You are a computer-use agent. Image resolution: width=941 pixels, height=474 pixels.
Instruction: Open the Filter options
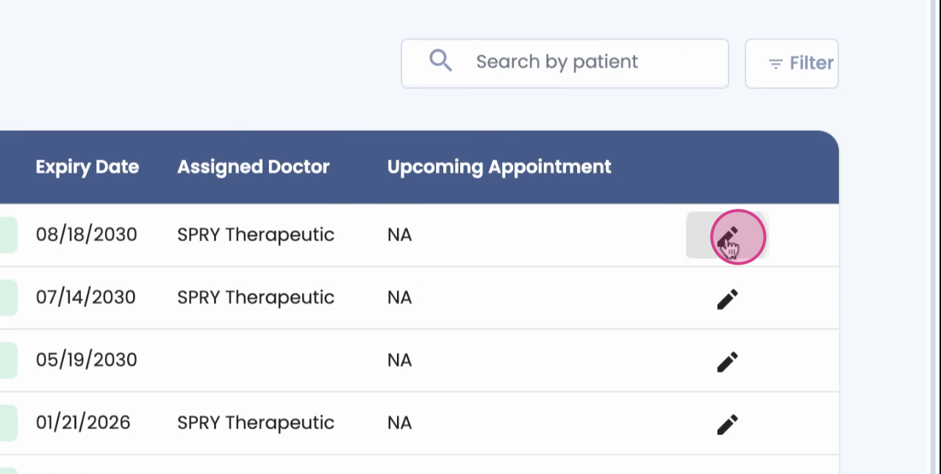[792, 64]
